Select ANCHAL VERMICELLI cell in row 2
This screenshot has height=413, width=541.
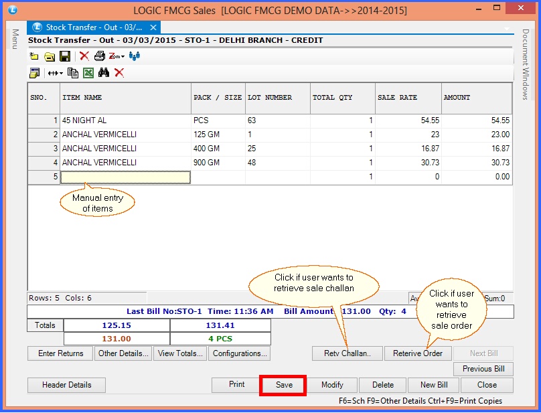click(126, 135)
